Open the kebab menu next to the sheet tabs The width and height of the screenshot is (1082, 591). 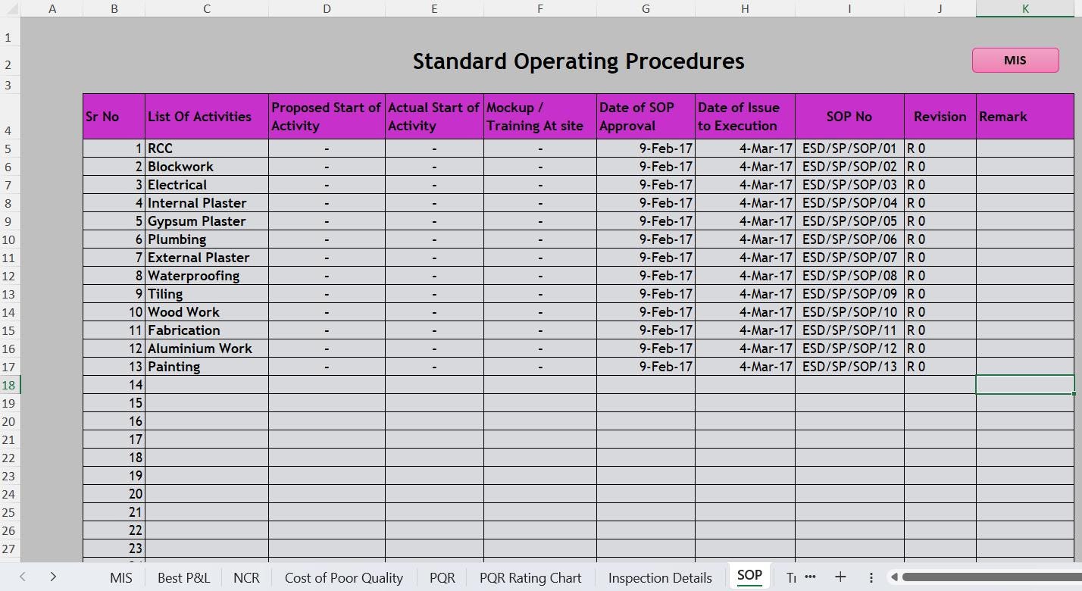pos(871,577)
